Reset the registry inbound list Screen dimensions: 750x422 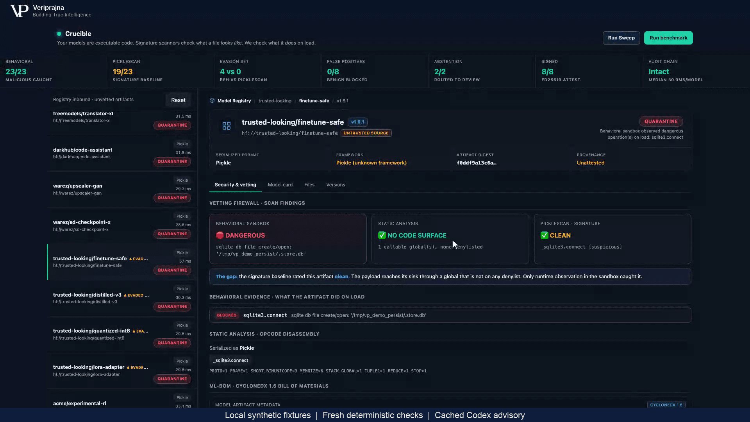click(x=178, y=100)
